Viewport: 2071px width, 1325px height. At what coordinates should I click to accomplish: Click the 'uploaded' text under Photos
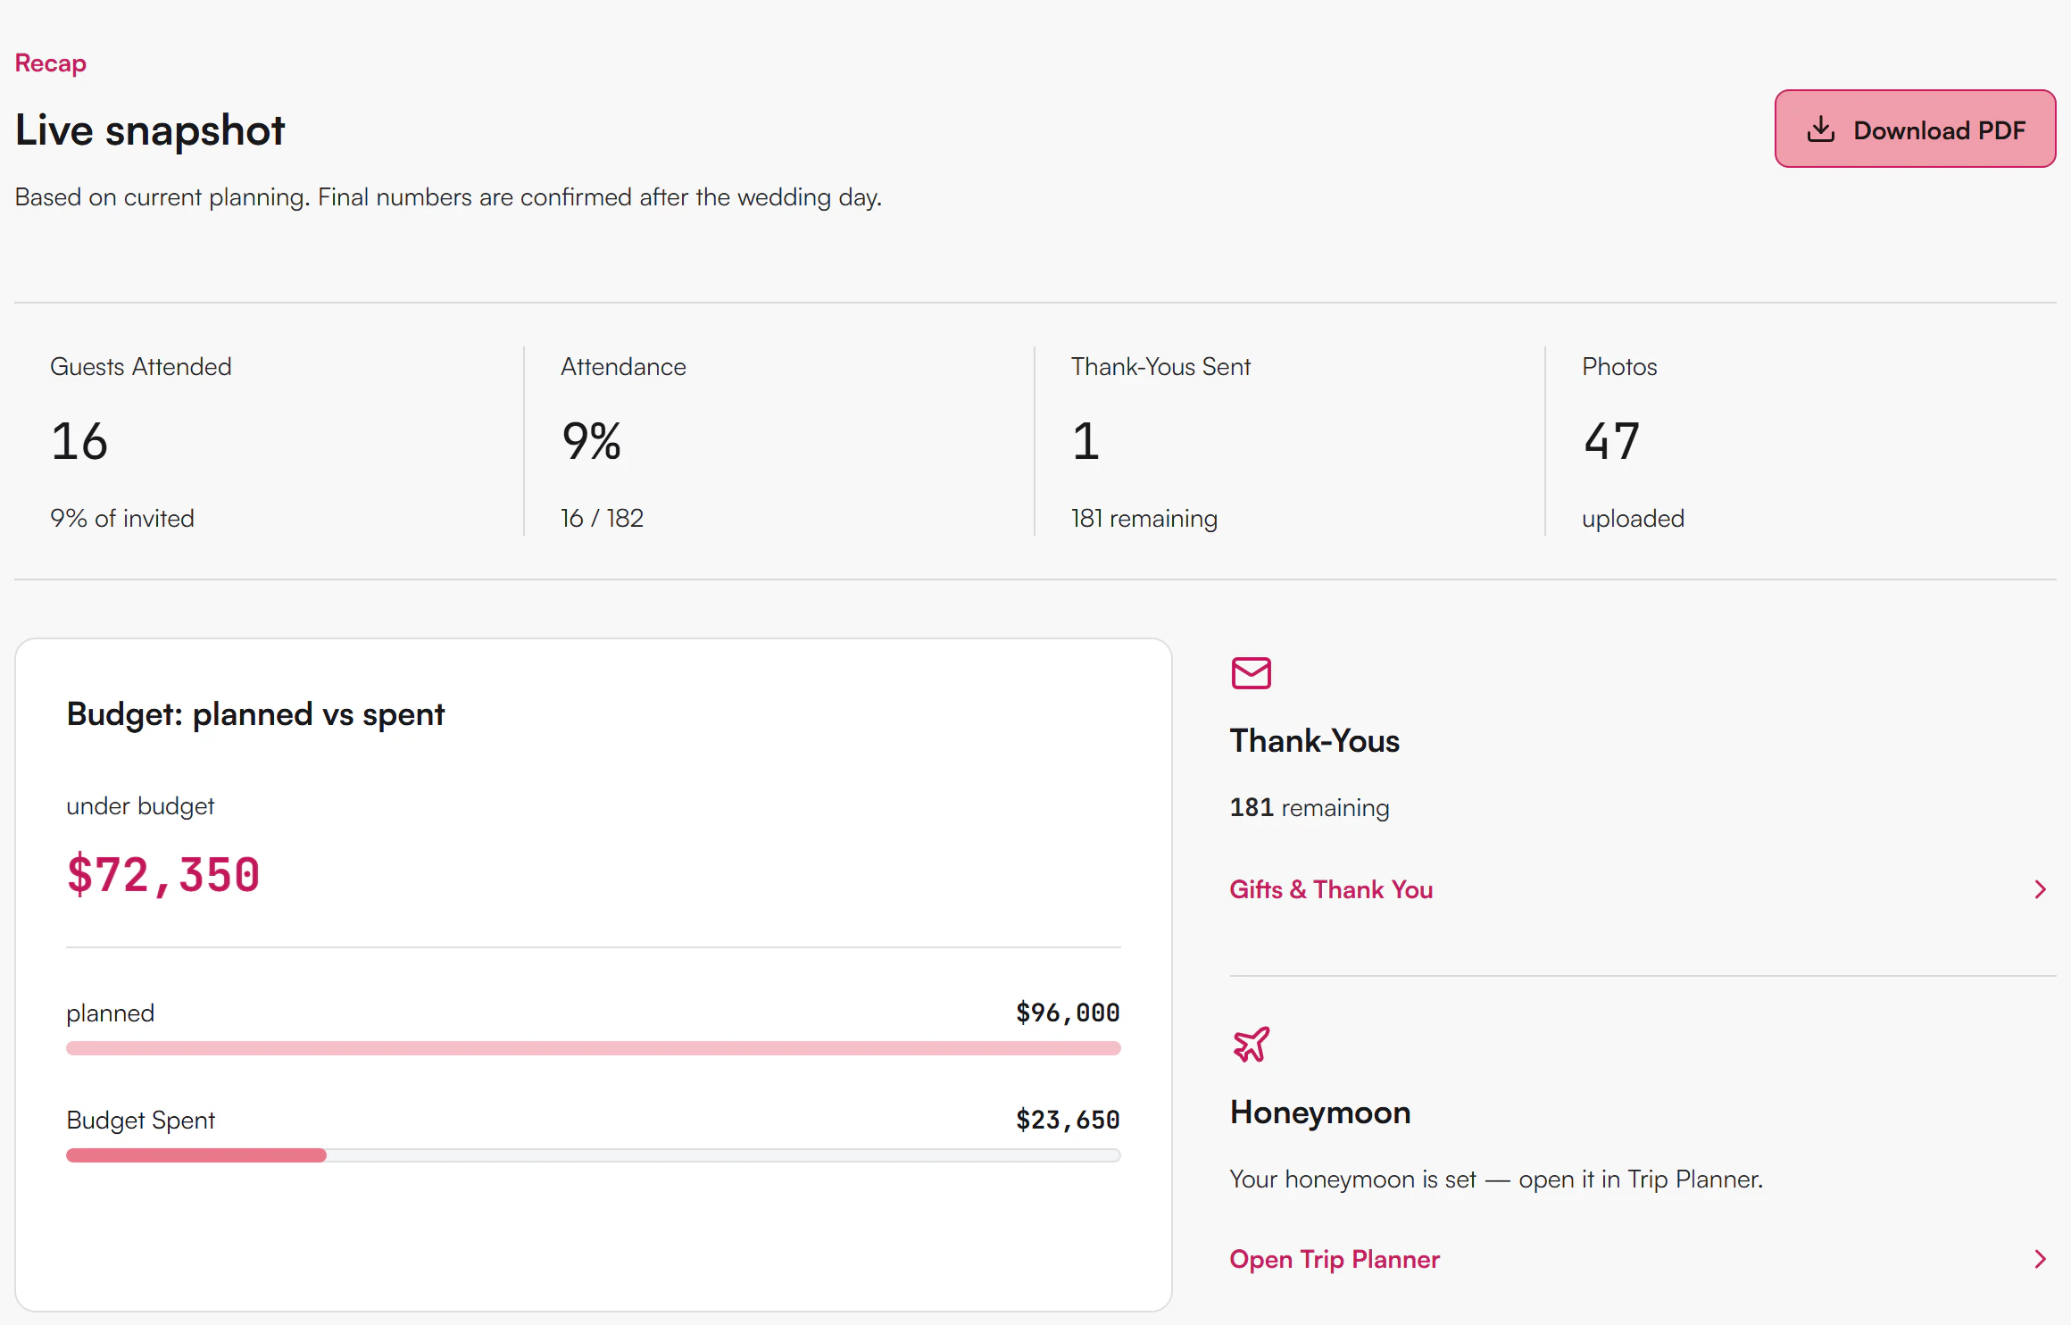pos(1633,519)
